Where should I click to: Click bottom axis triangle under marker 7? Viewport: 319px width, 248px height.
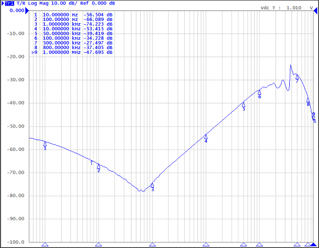coord(297,244)
